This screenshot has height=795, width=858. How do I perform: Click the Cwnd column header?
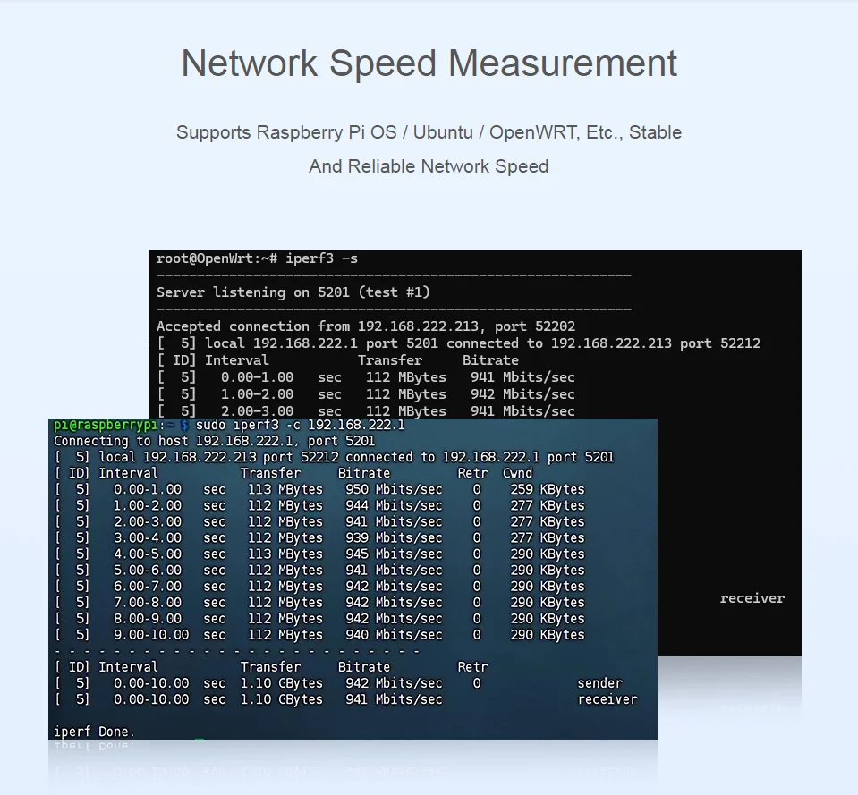pyautogui.click(x=518, y=473)
